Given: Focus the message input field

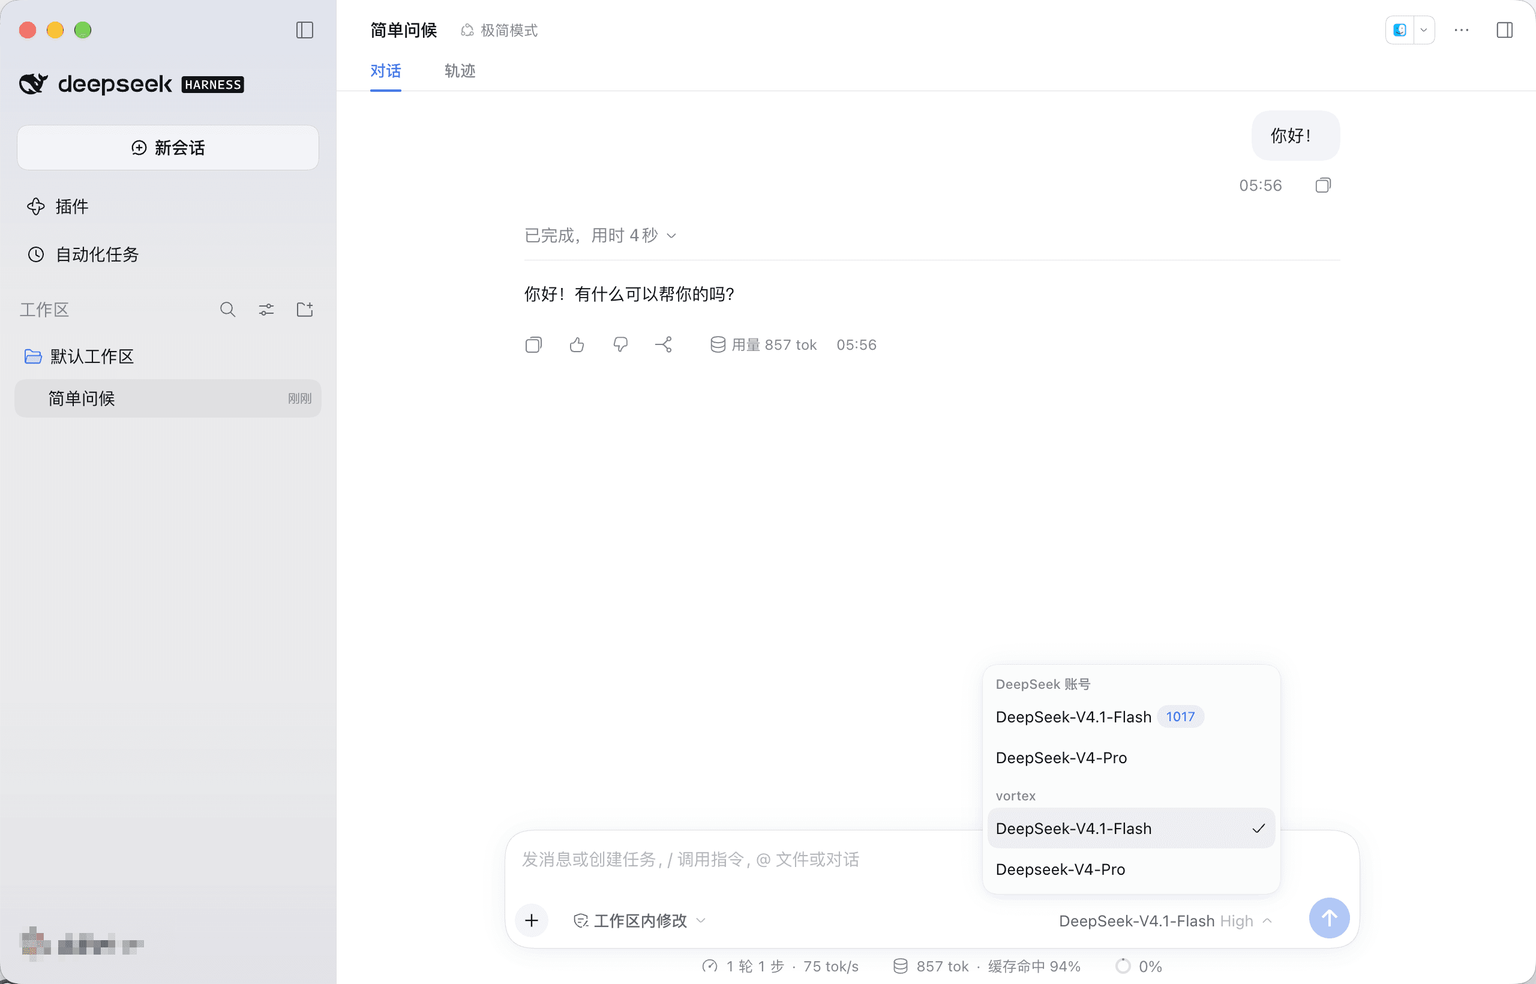Looking at the screenshot, I should tap(748, 859).
